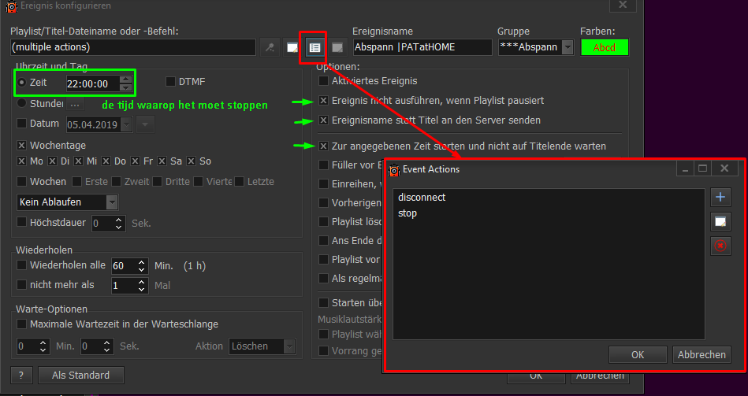Image resolution: width=748 pixels, height=396 pixels.
Task: Select the Stunden radio button
Action: pos(21,103)
